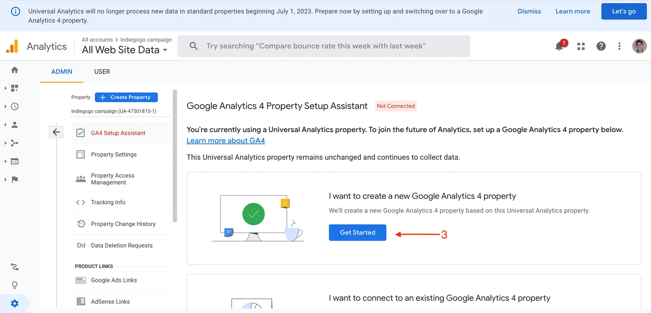Open the Conversions flag icon
The image size is (651, 313).
pyautogui.click(x=15, y=180)
